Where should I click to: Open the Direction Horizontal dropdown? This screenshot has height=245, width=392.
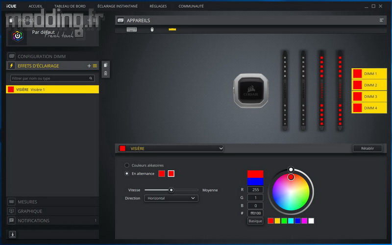171,198
